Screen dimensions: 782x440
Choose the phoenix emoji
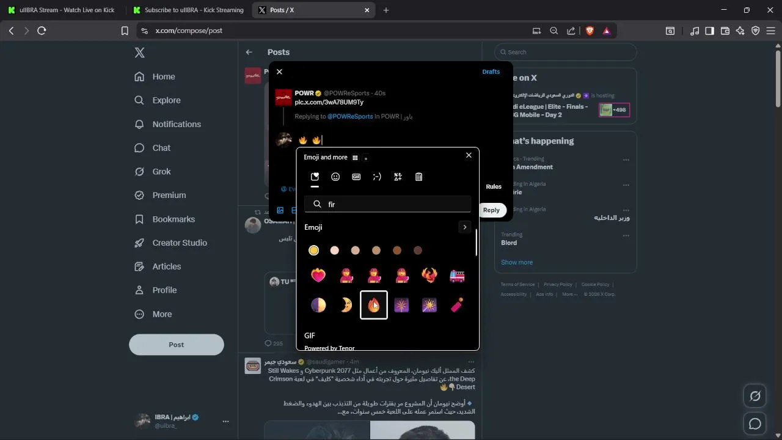point(429,276)
